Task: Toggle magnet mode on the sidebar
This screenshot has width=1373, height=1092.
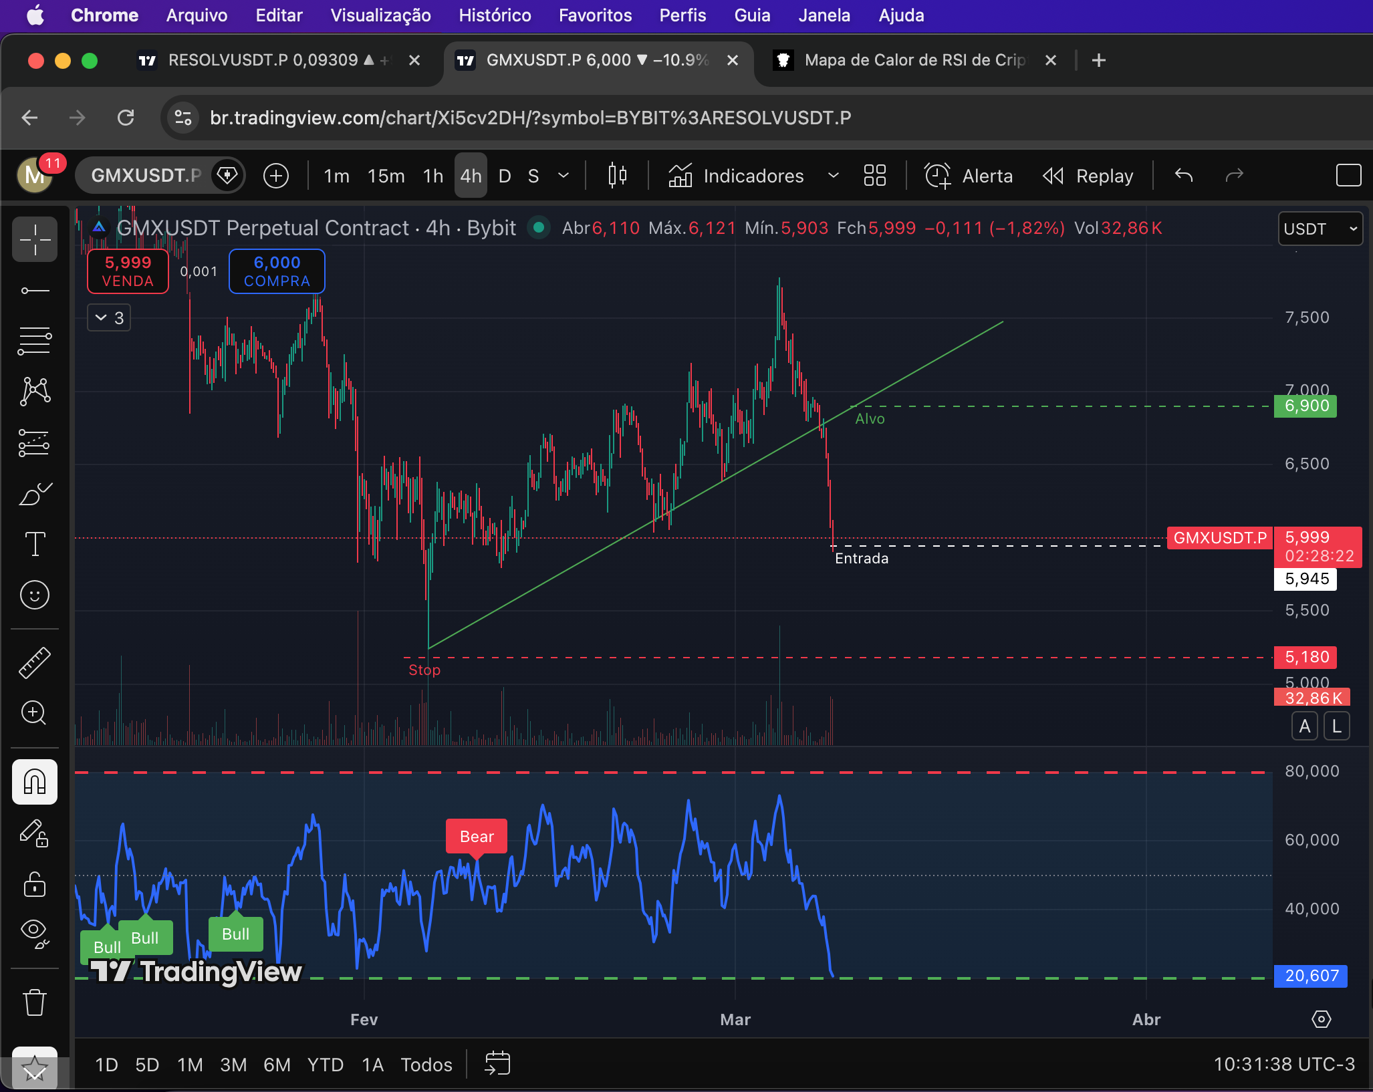Action: (35, 782)
